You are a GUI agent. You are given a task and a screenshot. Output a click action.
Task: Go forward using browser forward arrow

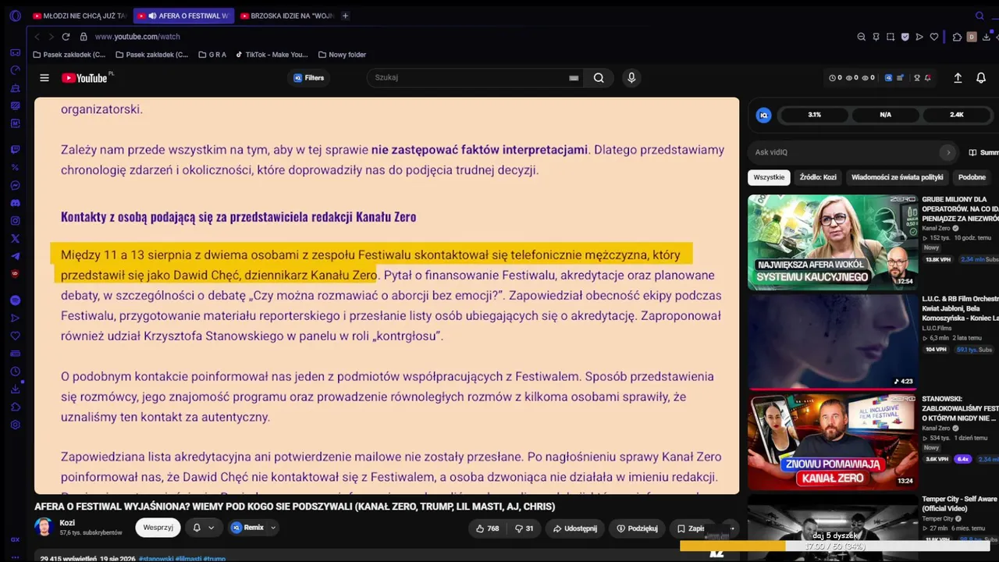pos(52,37)
